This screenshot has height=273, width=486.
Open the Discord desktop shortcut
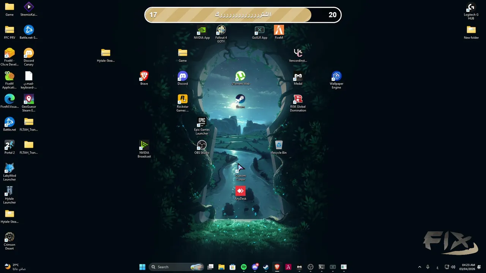click(183, 78)
